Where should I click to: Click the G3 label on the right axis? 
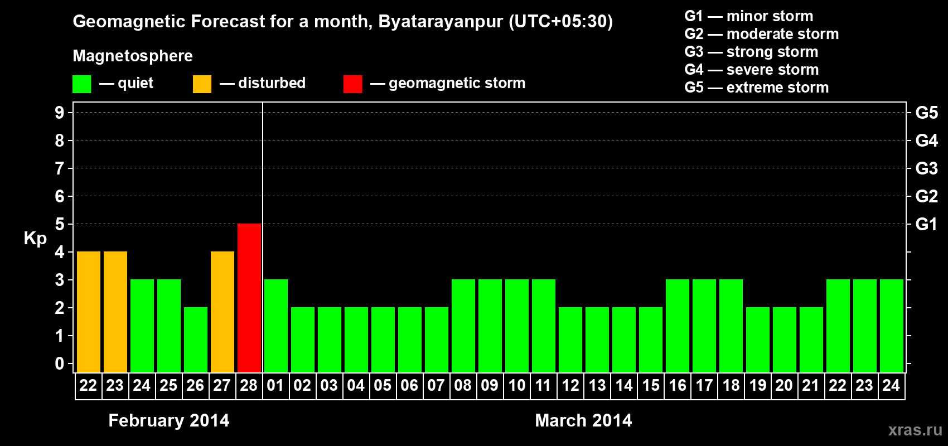point(926,168)
